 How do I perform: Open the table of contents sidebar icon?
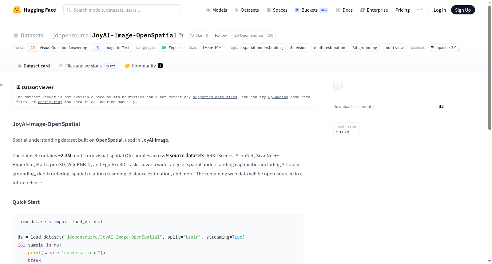tap(2, 84)
